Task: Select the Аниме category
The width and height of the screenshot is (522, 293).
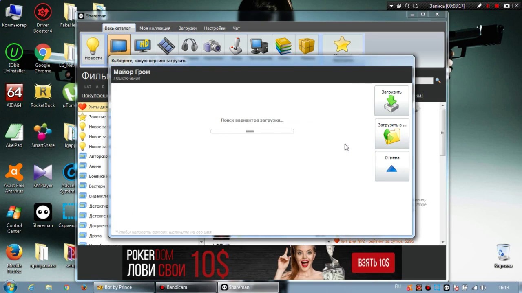Action: point(93,166)
